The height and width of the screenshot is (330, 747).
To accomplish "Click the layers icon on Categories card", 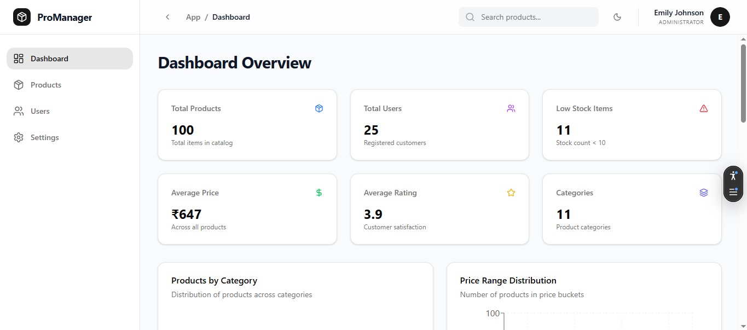I will click(704, 193).
